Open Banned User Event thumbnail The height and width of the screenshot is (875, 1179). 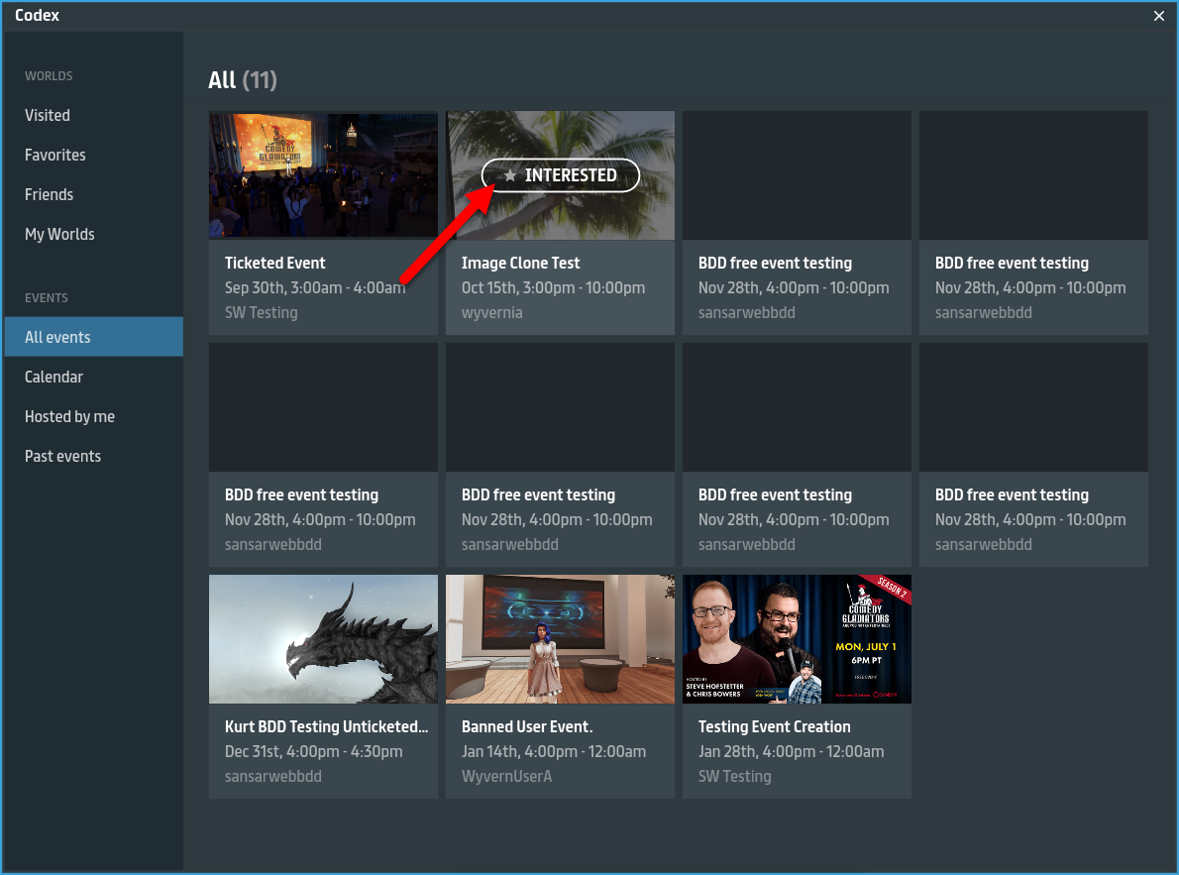pyautogui.click(x=560, y=638)
